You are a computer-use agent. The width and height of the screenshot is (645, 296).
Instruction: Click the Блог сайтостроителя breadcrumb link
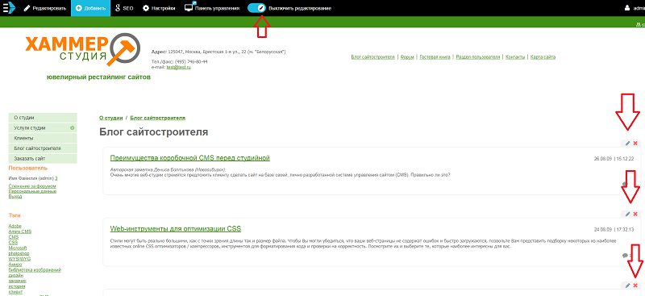157,118
